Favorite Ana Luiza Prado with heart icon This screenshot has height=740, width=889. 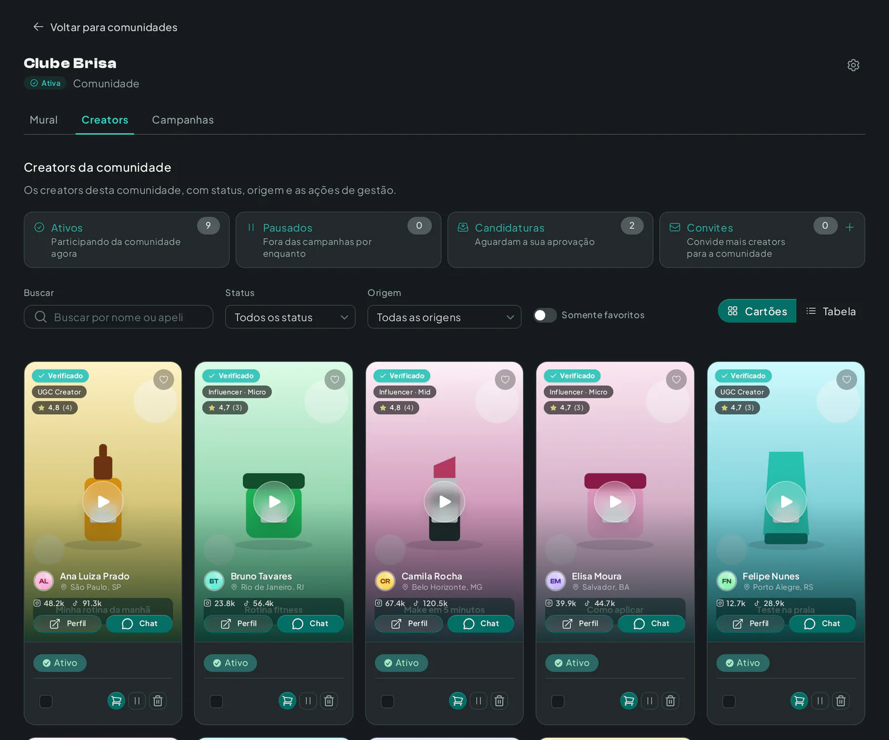(x=163, y=380)
